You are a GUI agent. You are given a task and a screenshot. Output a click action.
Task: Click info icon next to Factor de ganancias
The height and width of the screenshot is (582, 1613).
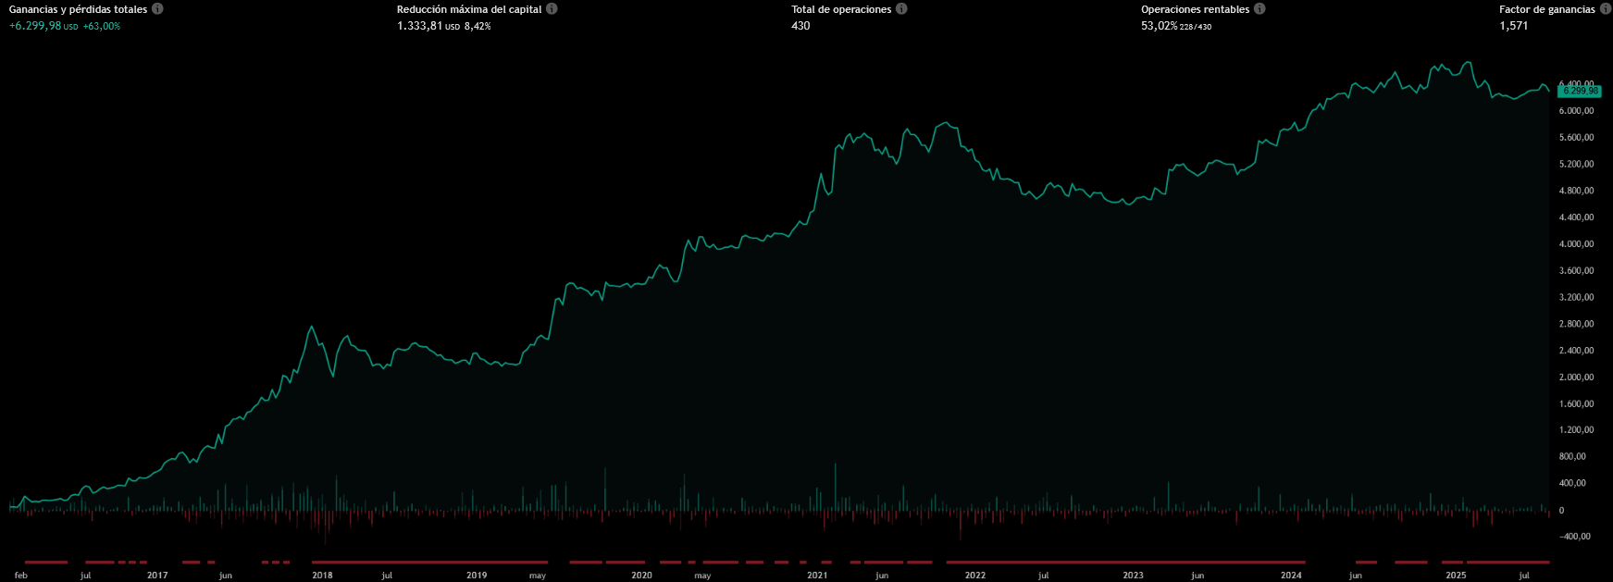pos(1605,9)
